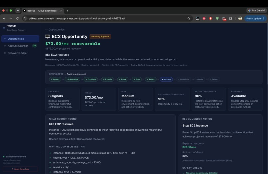Click the Awaiting Approval status badge
Viewport: 268px width, 174px height.
pyautogui.click(x=100, y=37)
